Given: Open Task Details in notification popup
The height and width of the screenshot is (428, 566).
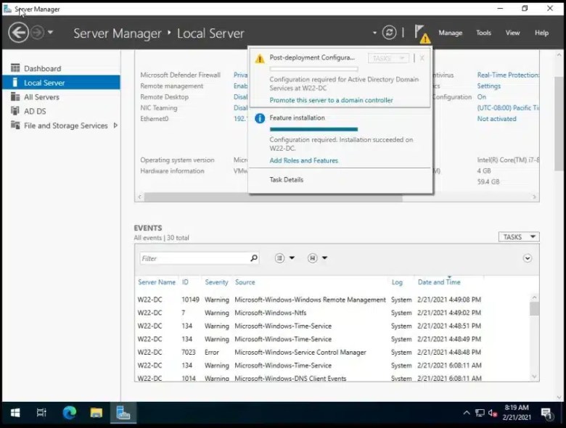Looking at the screenshot, I should pyautogui.click(x=286, y=179).
